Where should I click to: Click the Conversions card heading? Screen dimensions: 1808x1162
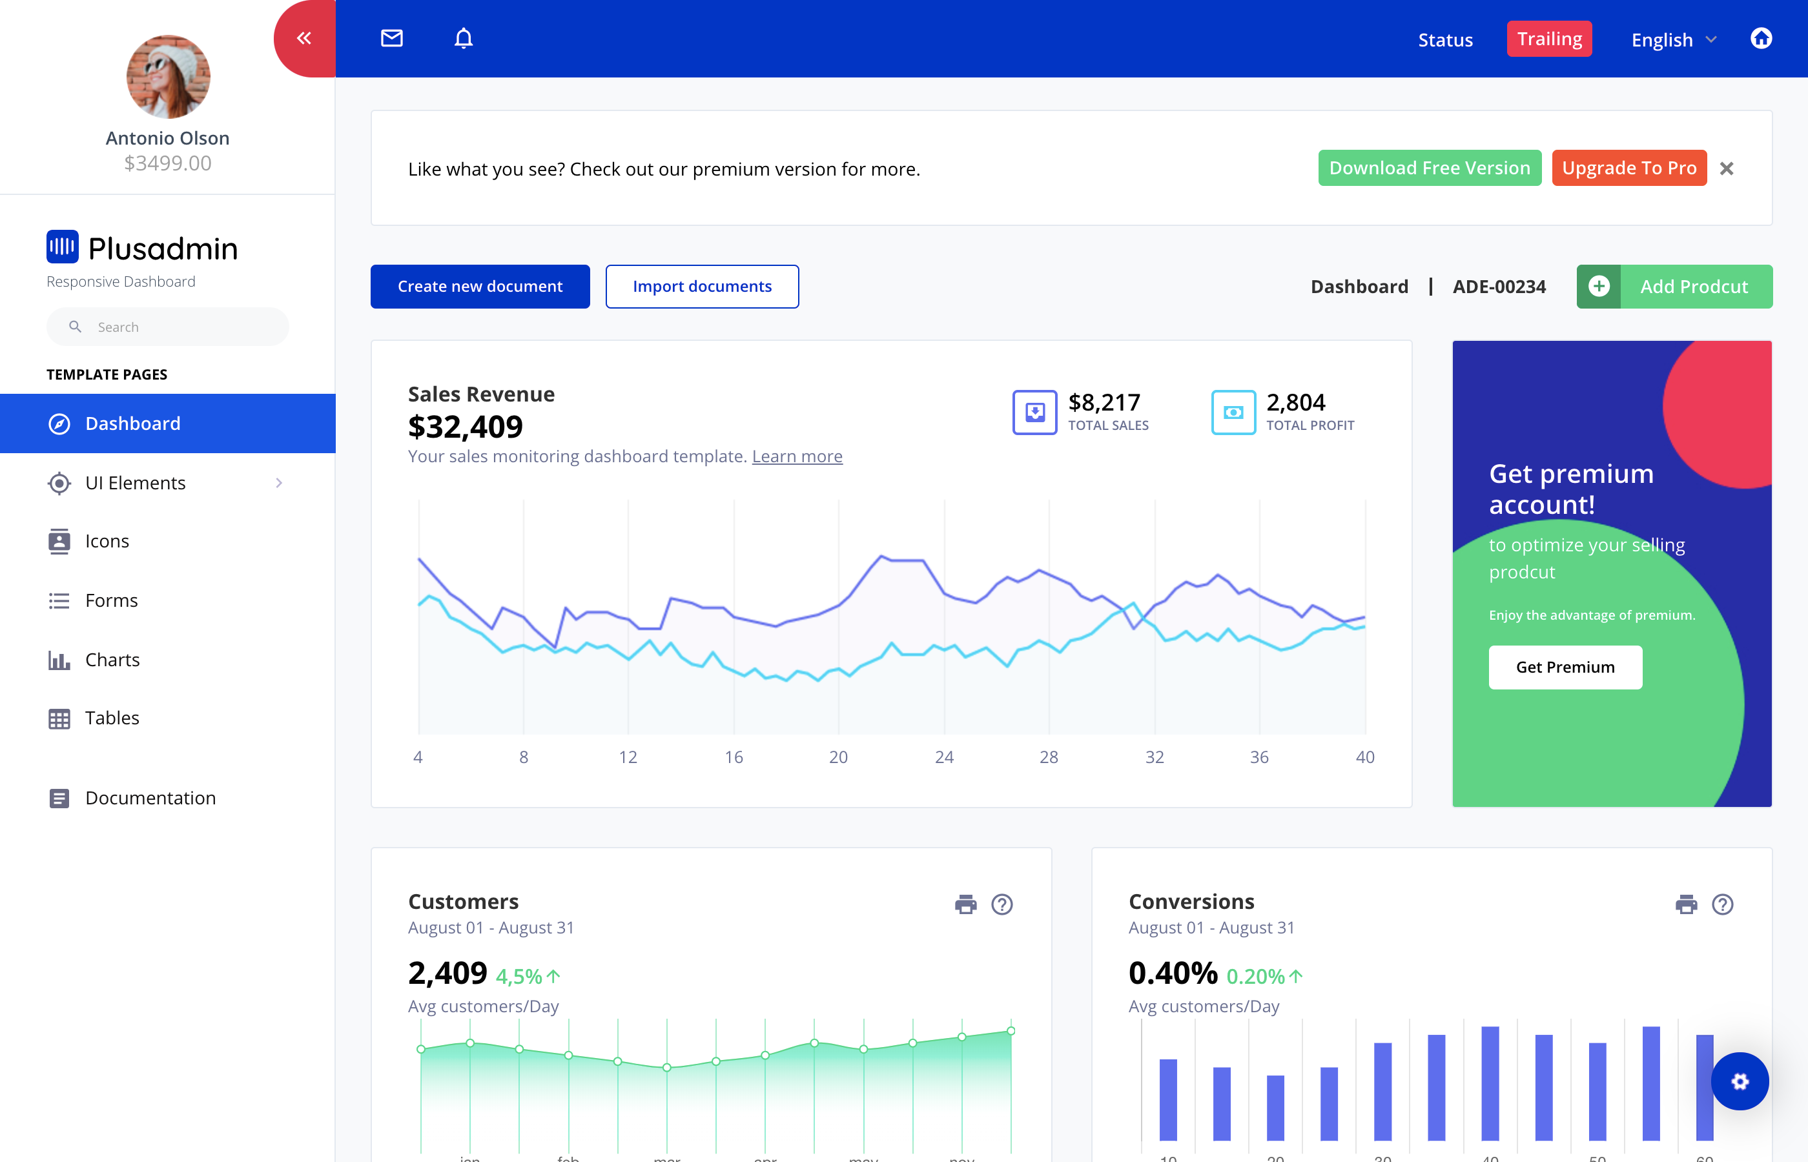tap(1191, 902)
